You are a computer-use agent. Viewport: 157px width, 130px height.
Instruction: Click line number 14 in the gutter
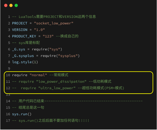click(x=8, y=101)
